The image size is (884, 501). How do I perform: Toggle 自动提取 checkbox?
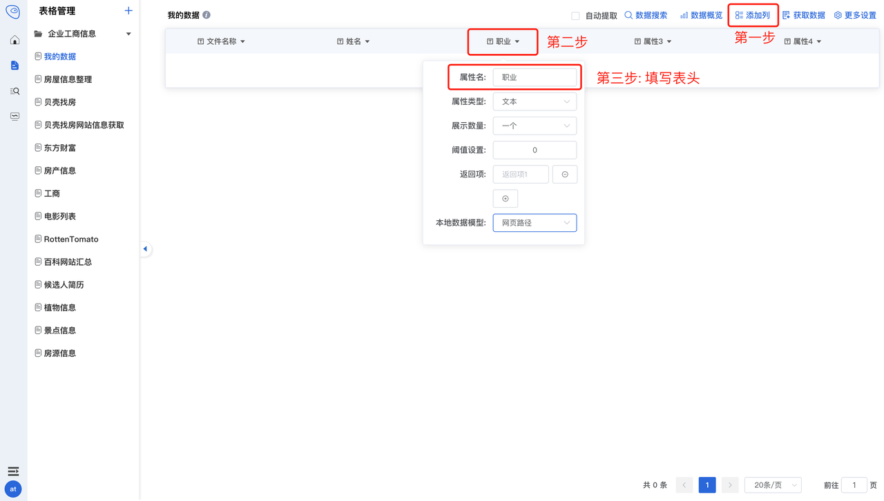[575, 15]
